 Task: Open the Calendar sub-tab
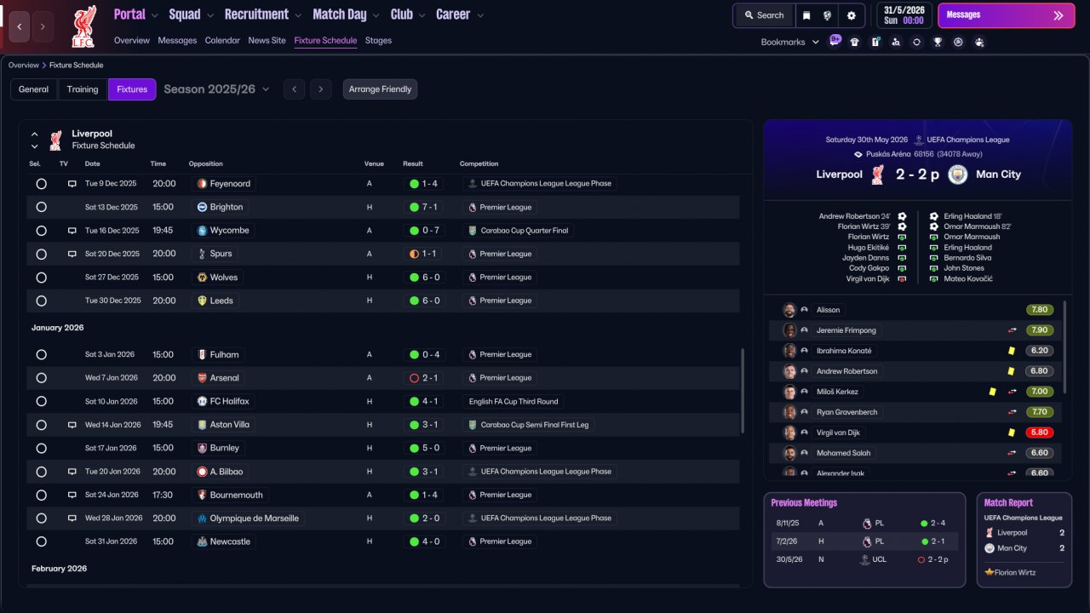coord(222,40)
